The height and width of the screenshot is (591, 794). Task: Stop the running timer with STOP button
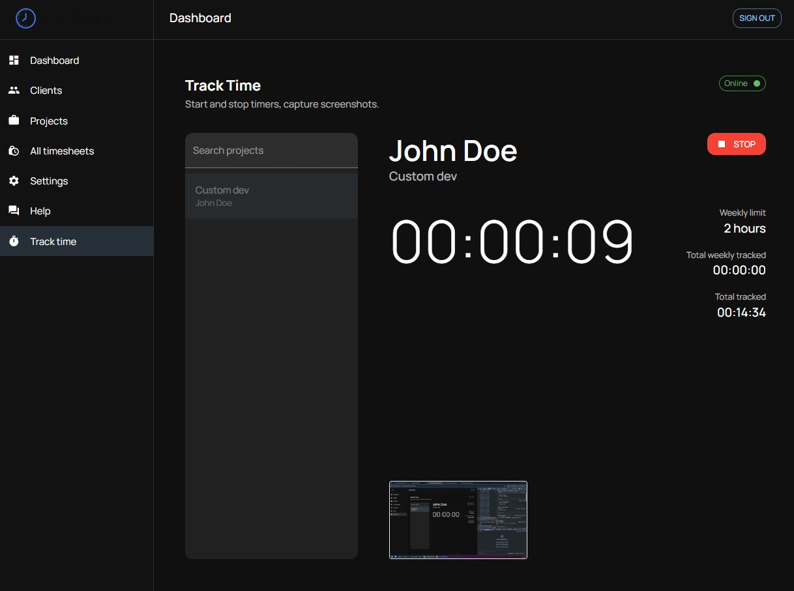(736, 144)
